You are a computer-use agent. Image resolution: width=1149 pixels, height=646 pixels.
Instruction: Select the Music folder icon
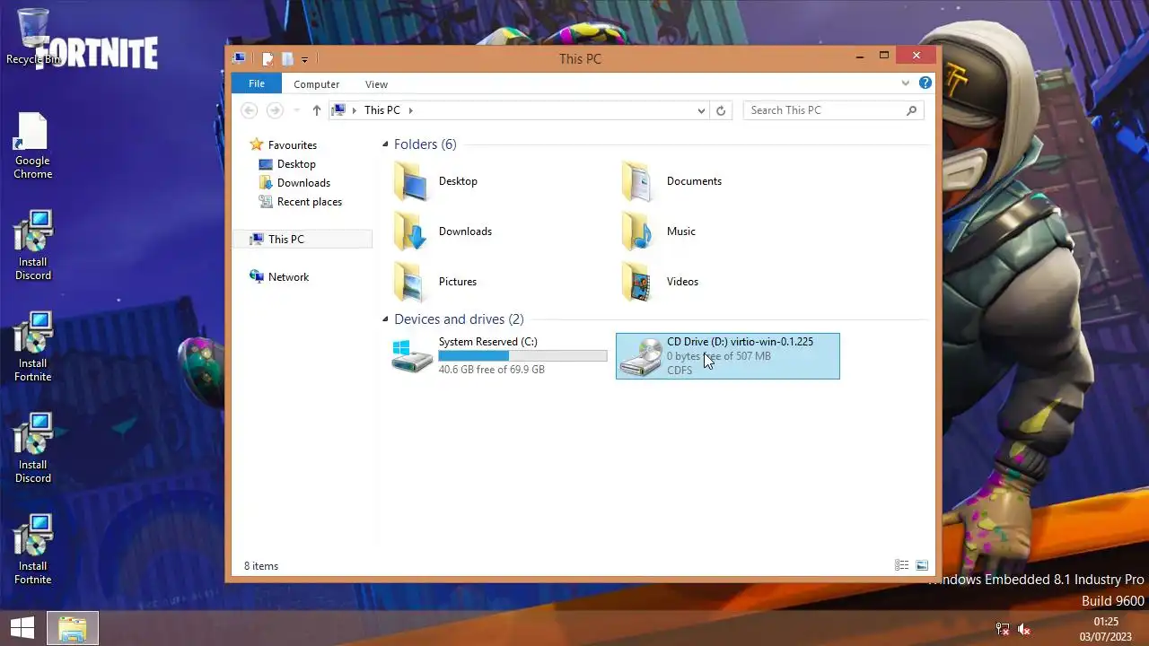pyautogui.click(x=639, y=231)
